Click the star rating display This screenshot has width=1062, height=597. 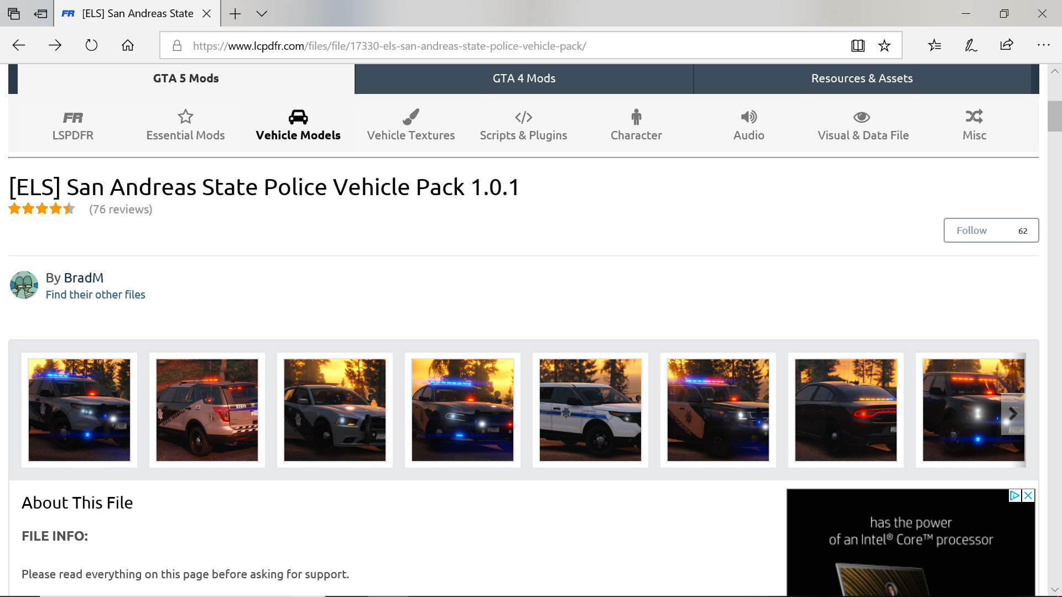(x=41, y=209)
